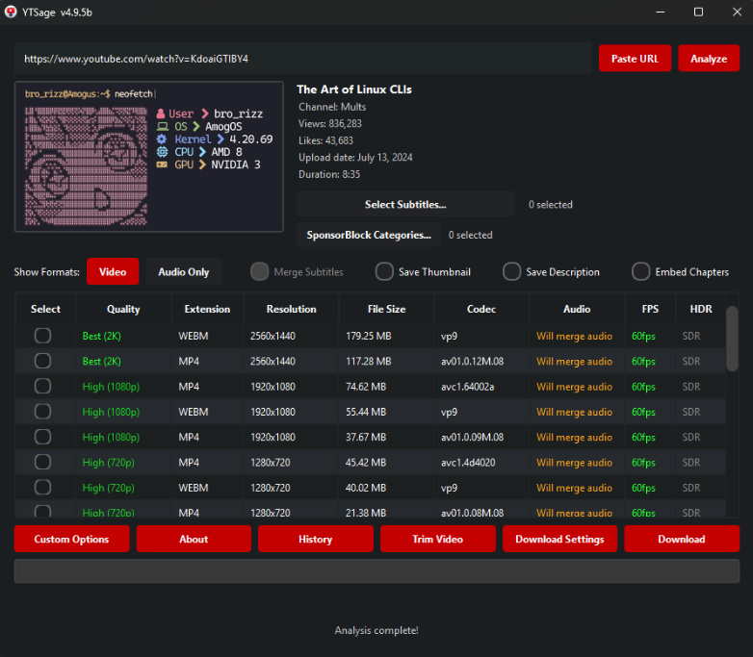Click the YouTube URL input field
This screenshot has width=753, height=657.
pos(302,58)
